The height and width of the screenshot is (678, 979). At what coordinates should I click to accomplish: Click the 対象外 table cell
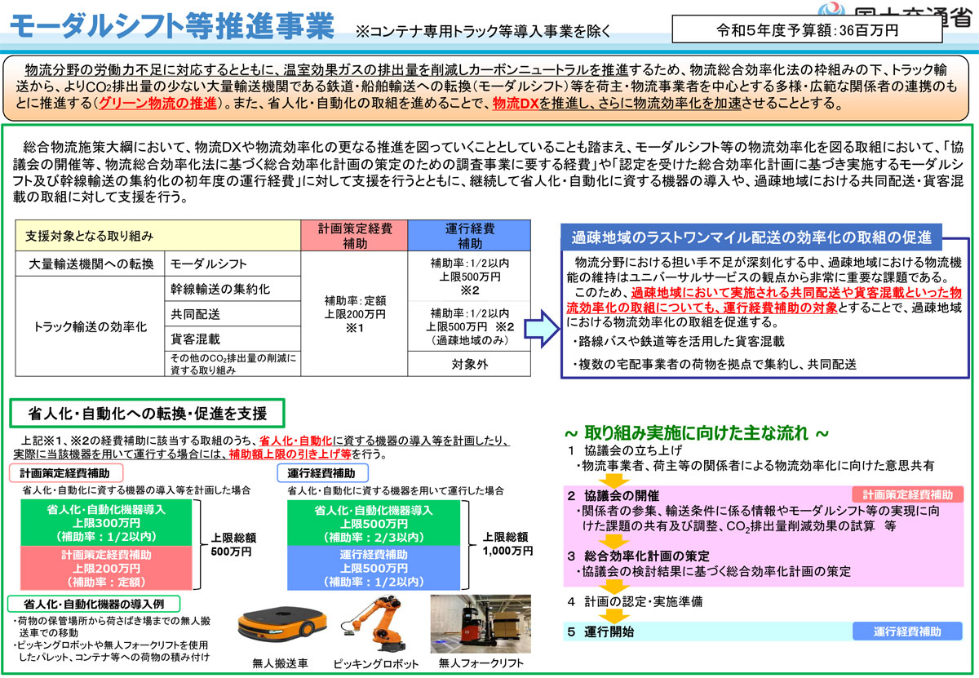point(468,365)
